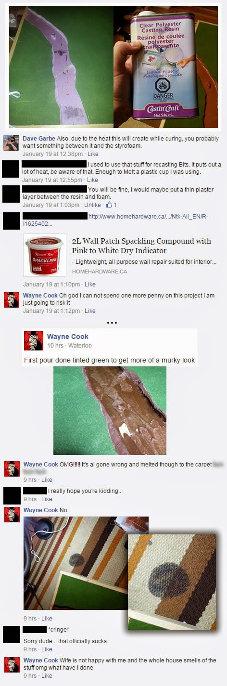The height and width of the screenshot is (686, 227).
Task: Unlike the comment posted at 1:03pm
Action: [92, 205]
